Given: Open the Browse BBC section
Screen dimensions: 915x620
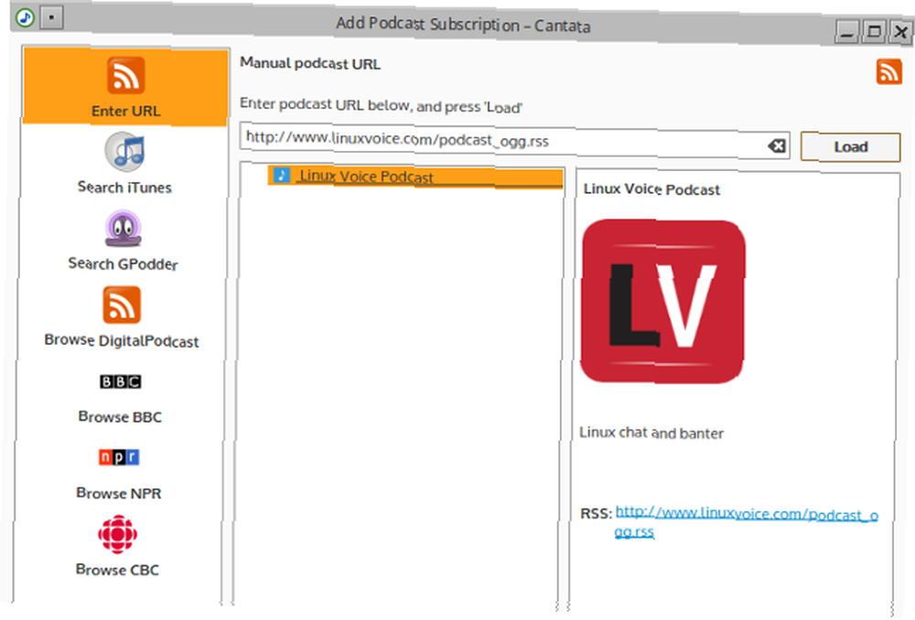Looking at the screenshot, I should coord(120,399).
